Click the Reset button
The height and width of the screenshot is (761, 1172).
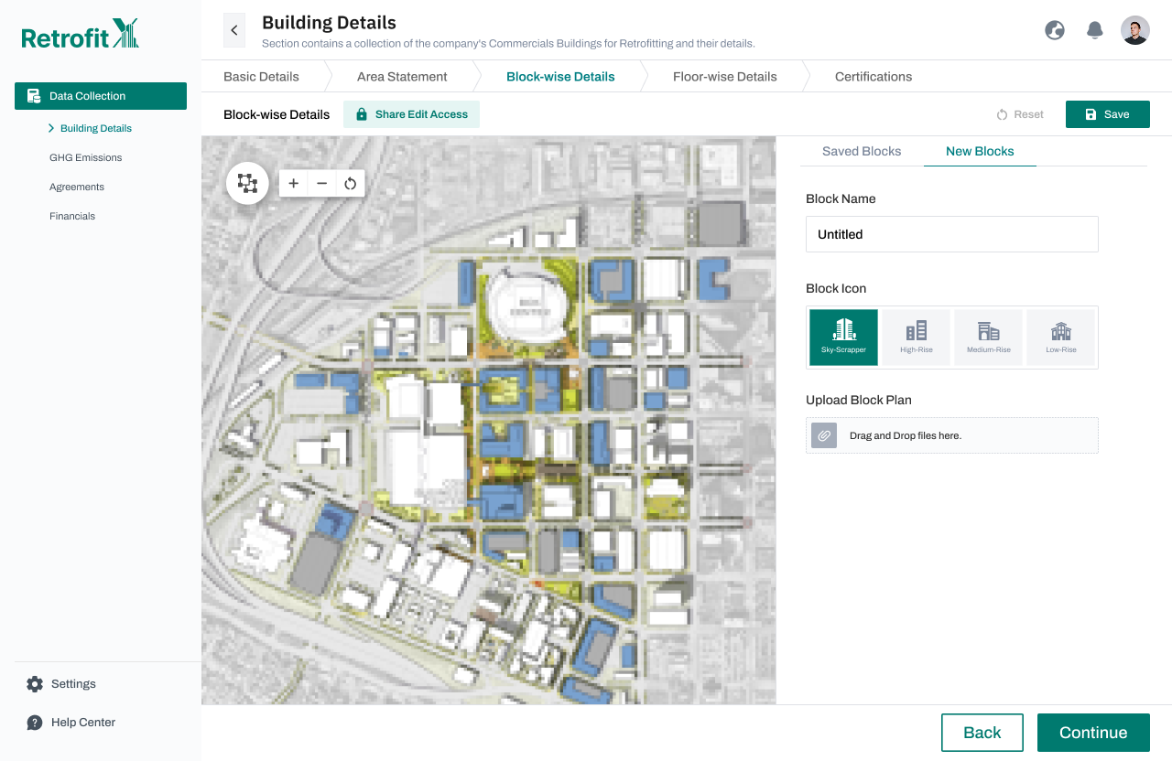point(1020,114)
